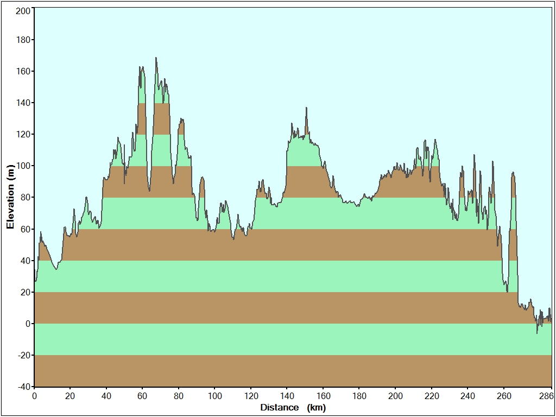Select the lowest dip below zero near 278 km

[537, 332]
